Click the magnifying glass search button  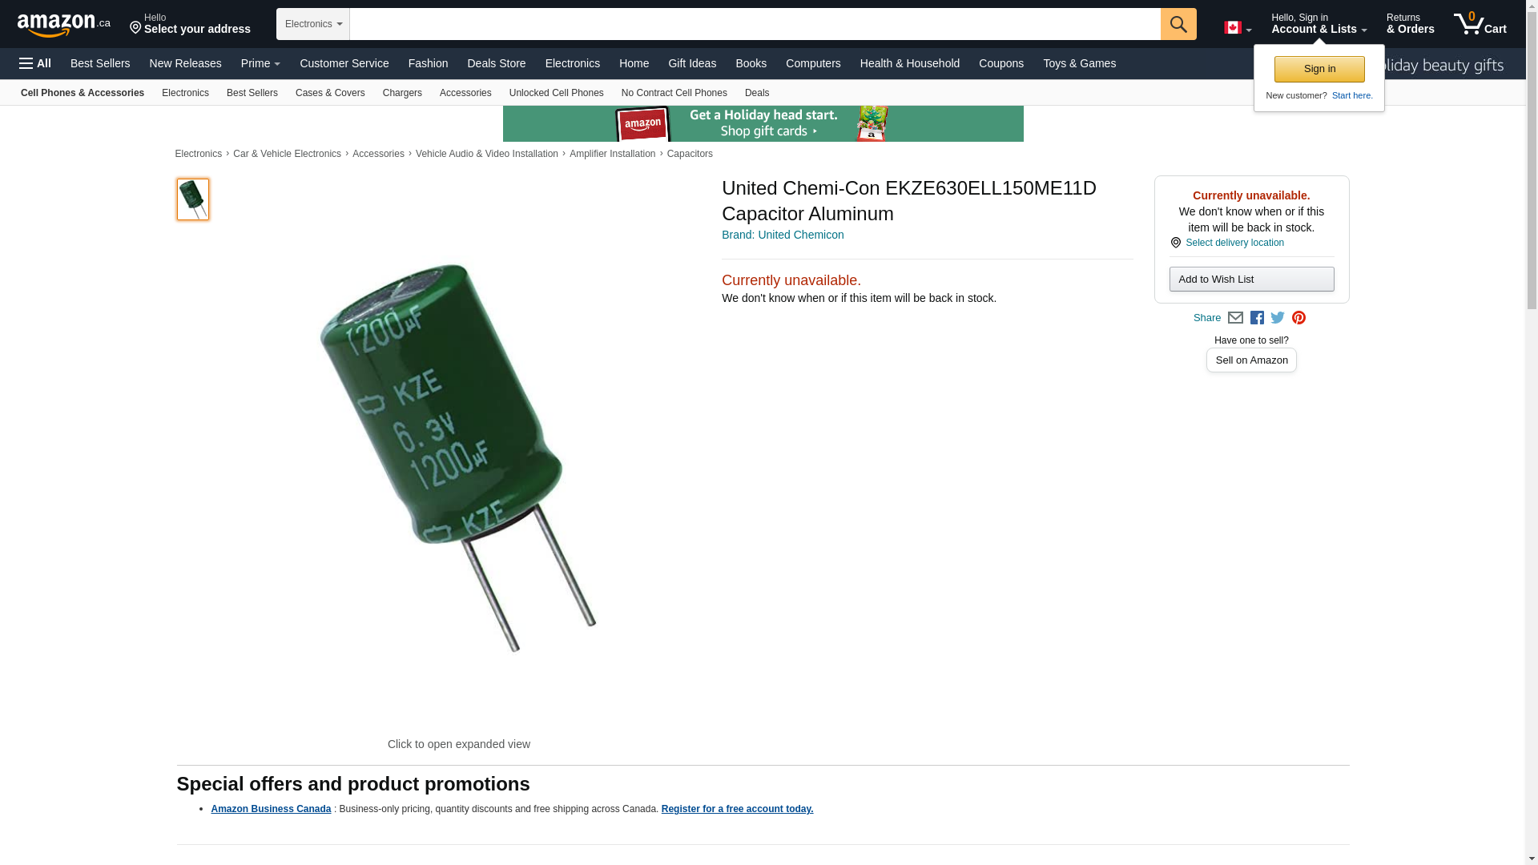click(x=1178, y=24)
